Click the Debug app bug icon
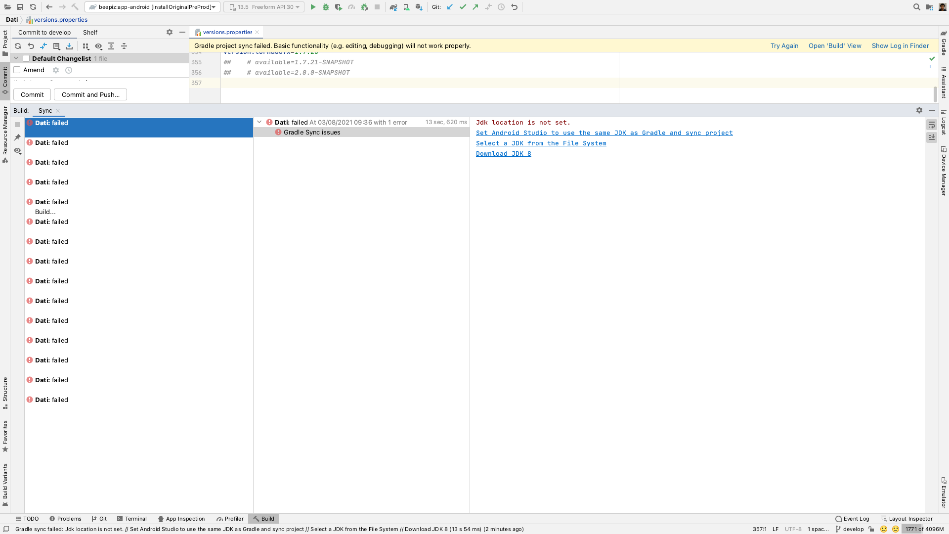 pyautogui.click(x=326, y=7)
